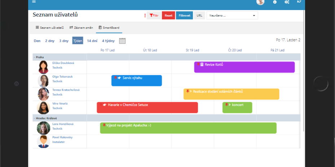Click the info icon in top bar
The width and height of the screenshot is (335, 167).
coord(275,2)
